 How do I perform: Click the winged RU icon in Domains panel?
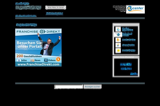coord(118,35)
